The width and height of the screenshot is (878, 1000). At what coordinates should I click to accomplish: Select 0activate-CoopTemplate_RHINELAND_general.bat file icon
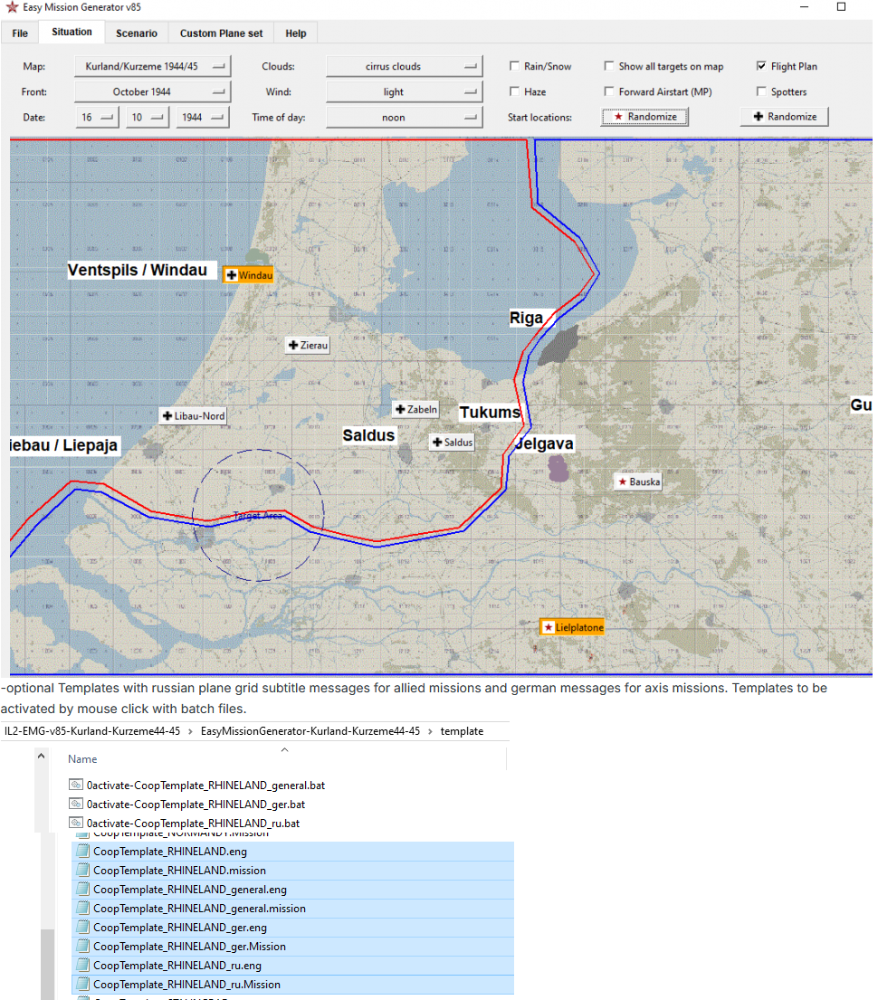tap(76, 785)
